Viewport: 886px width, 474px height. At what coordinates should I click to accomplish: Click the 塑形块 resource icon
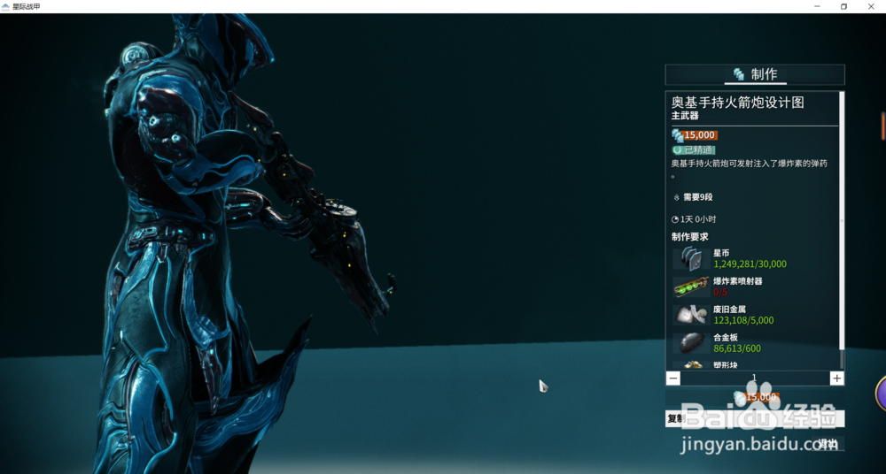[691, 365]
